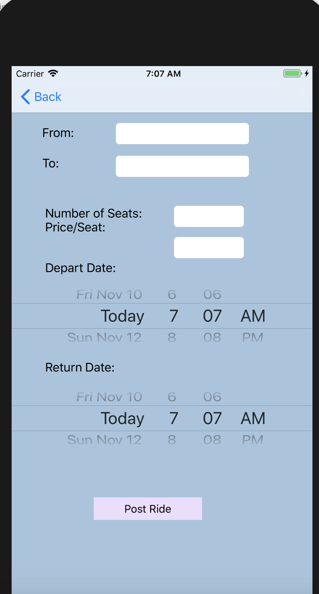Tap the Wi-Fi status icon
This screenshot has width=319, height=594.
tap(53, 74)
